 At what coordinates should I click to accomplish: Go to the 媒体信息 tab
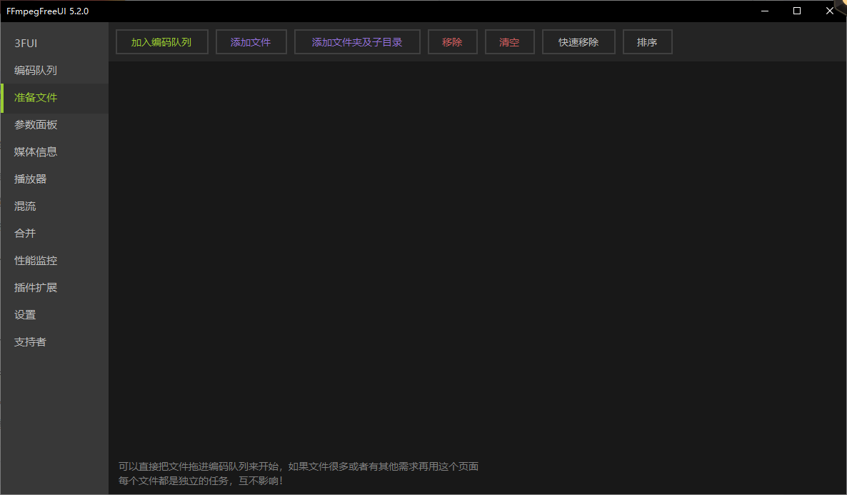[36, 152]
